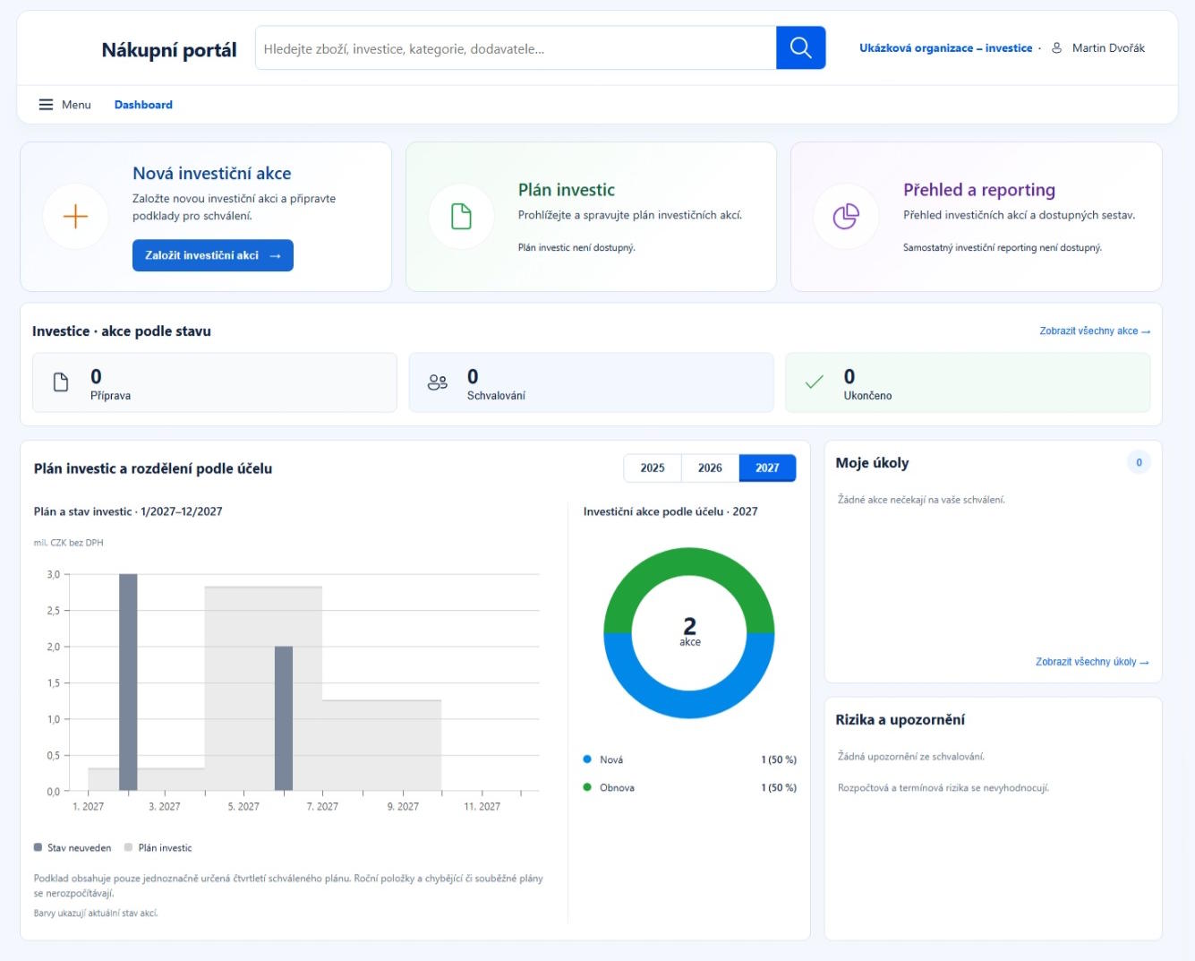
Task: Switch chart to year 2026
Action: 710,468
